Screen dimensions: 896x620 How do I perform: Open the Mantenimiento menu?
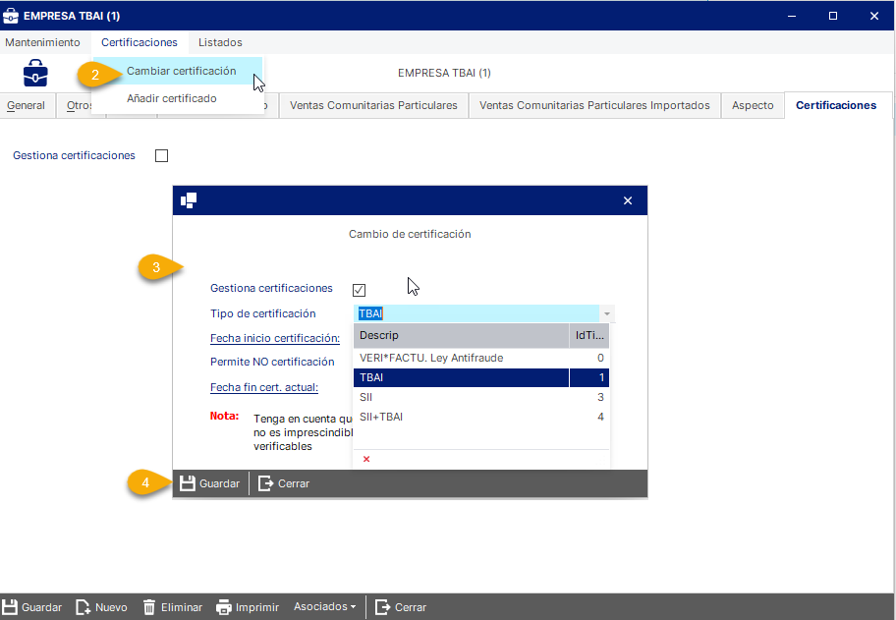pos(42,42)
